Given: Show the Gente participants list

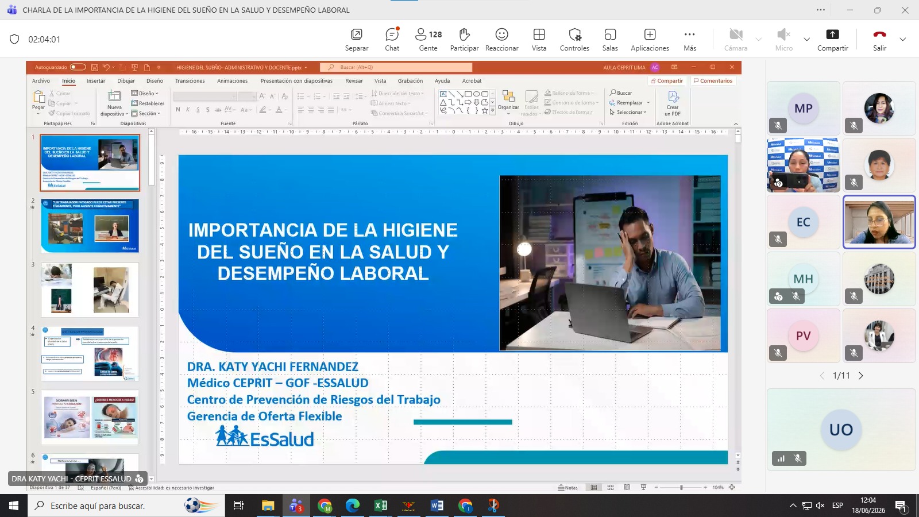Looking at the screenshot, I should (428, 40).
